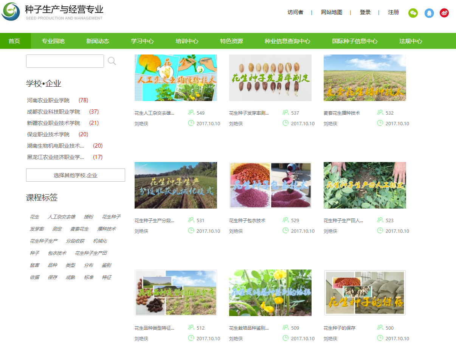Click the blue QQ notification icon
This screenshot has width=456, height=349.
pyautogui.click(x=429, y=13)
